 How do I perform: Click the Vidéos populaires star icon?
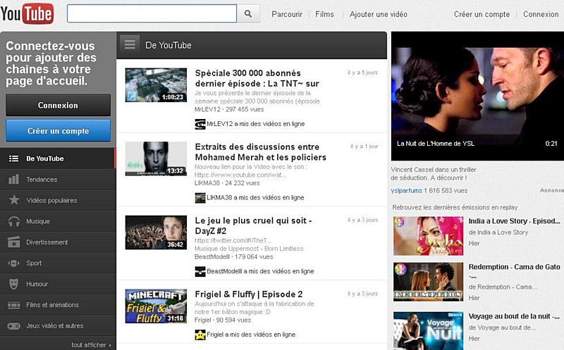(14, 200)
